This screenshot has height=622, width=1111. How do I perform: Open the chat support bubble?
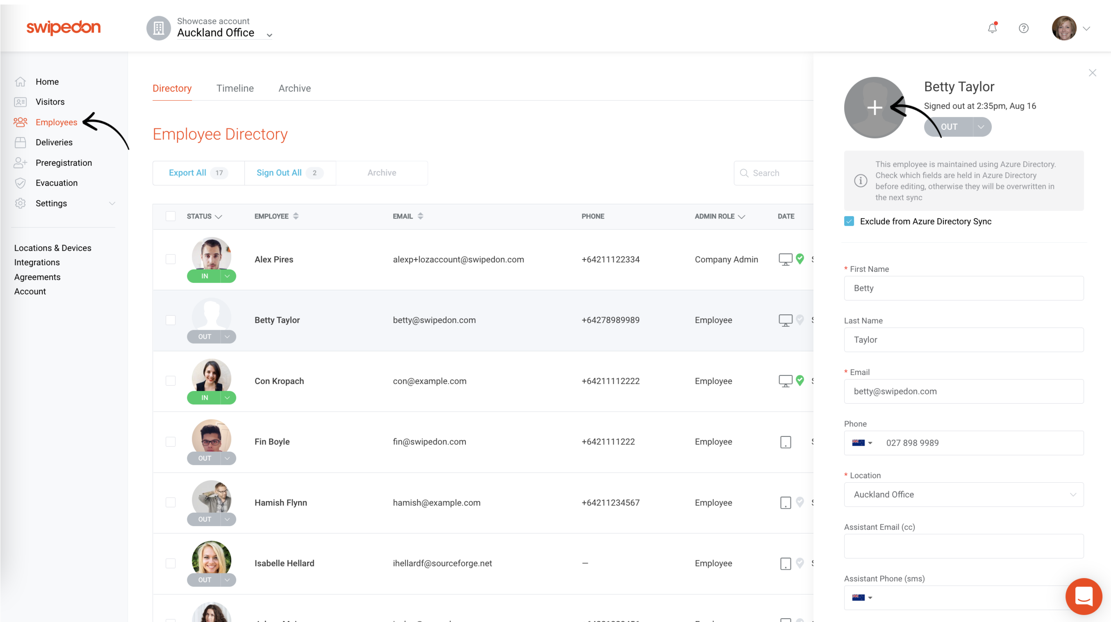pyautogui.click(x=1083, y=596)
